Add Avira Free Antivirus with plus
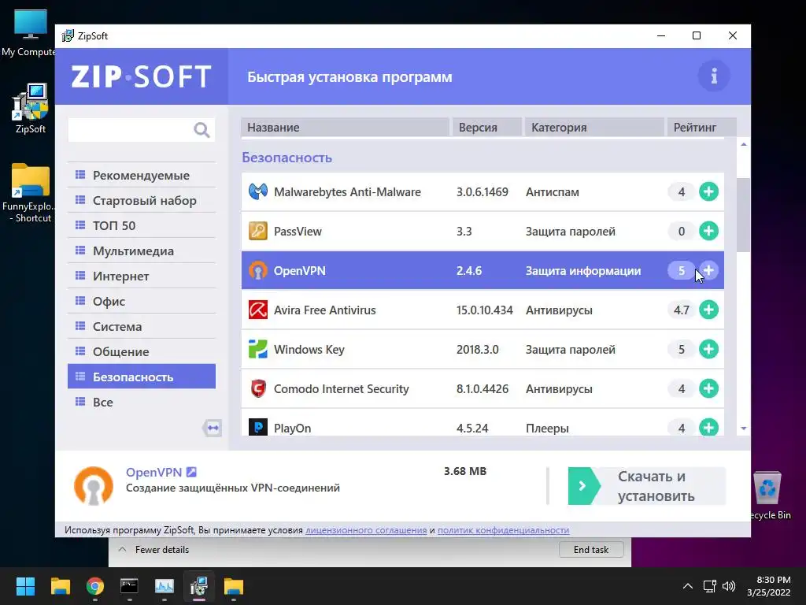Viewport: 806px width, 605px height. (x=708, y=310)
